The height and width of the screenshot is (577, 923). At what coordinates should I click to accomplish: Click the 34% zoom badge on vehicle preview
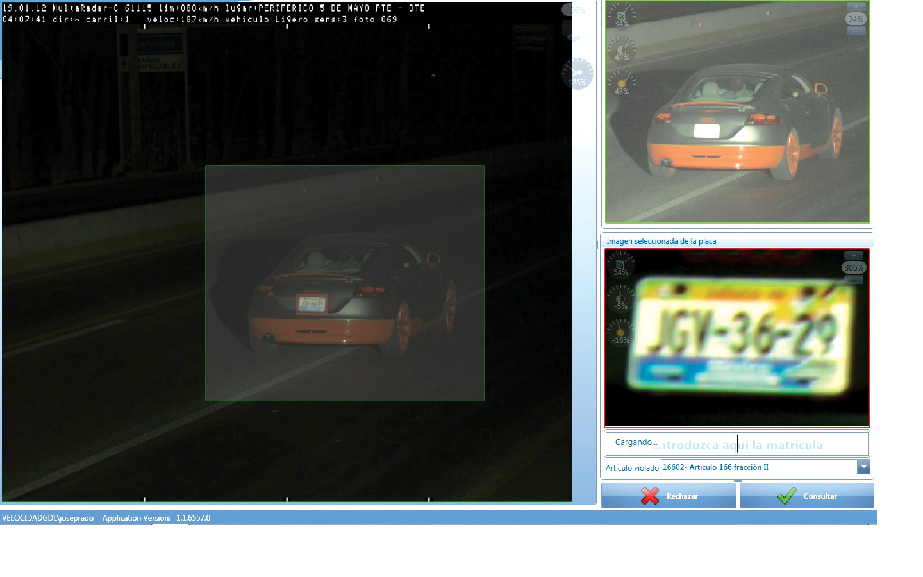click(856, 19)
